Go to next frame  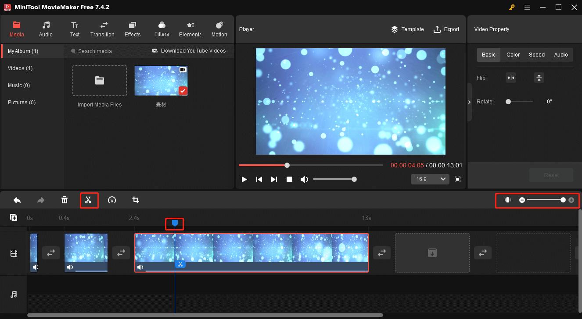pos(274,179)
